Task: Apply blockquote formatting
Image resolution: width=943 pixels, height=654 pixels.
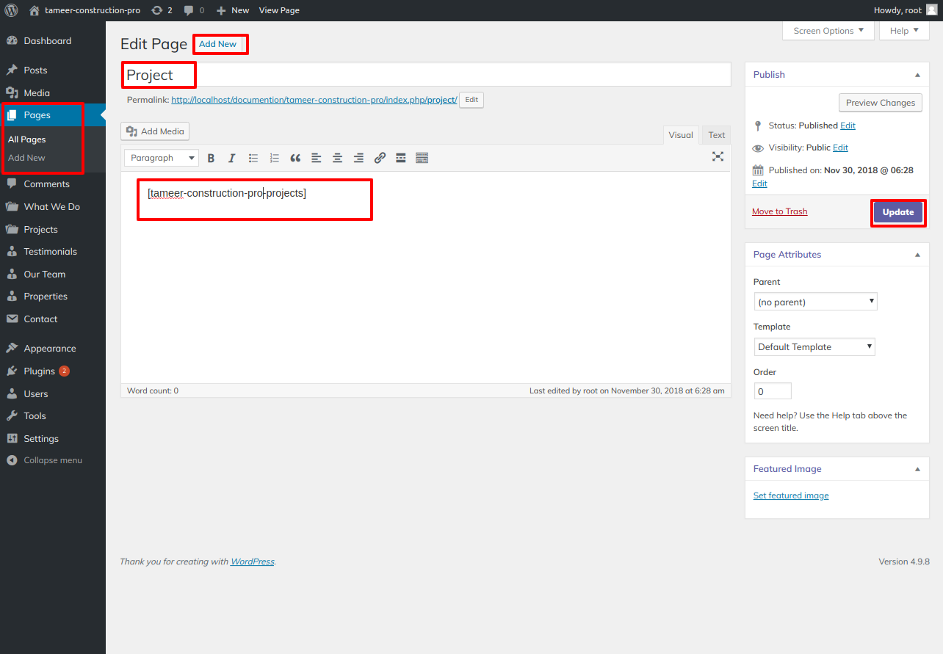Action: (x=295, y=158)
